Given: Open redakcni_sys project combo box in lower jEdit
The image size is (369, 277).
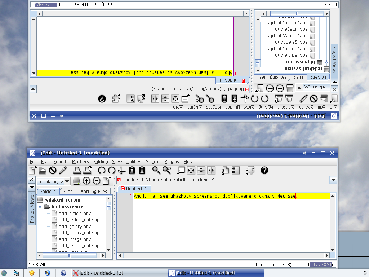Looking at the screenshot, I should click(x=53, y=181).
